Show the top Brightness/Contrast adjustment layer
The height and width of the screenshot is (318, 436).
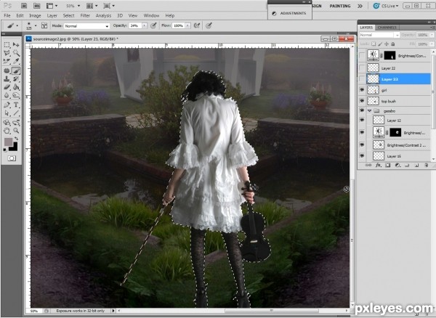[x=362, y=56]
